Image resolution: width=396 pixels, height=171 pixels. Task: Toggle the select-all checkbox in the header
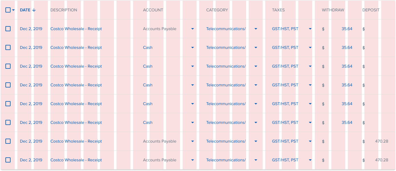[x=8, y=10]
